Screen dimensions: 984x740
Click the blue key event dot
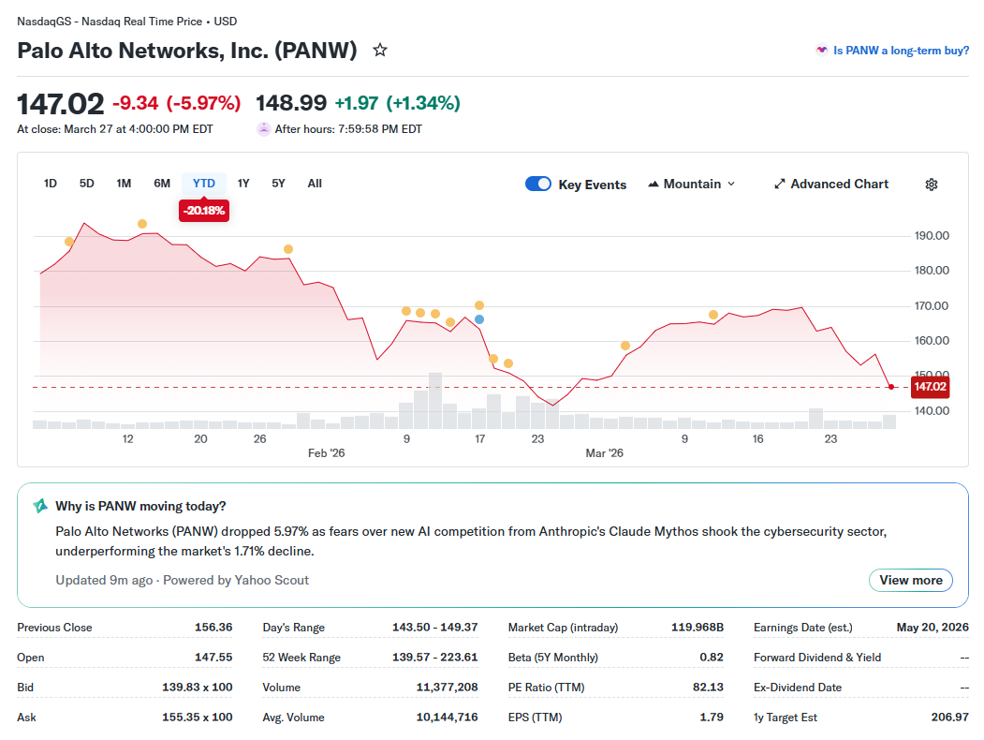point(479,319)
